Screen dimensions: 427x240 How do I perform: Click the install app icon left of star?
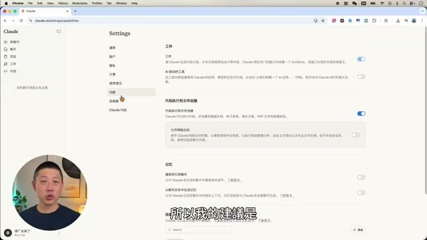(x=316, y=21)
